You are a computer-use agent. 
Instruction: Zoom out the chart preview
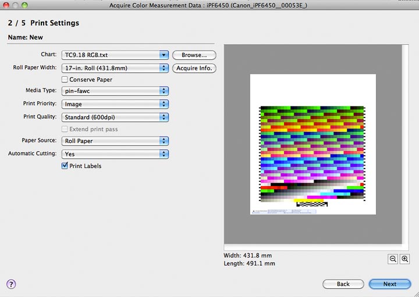click(x=393, y=259)
